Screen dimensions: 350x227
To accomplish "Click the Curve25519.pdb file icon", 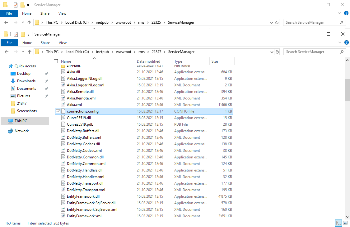I will click(x=63, y=124).
